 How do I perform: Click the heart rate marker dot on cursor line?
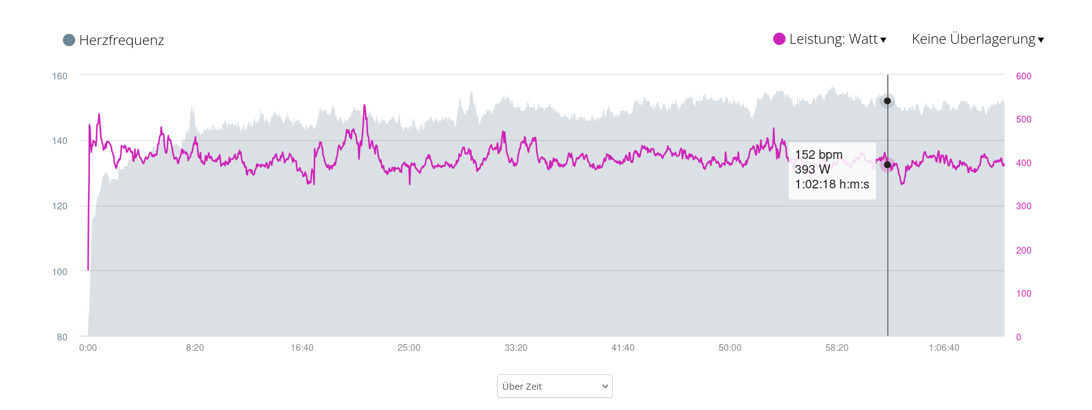click(x=887, y=101)
